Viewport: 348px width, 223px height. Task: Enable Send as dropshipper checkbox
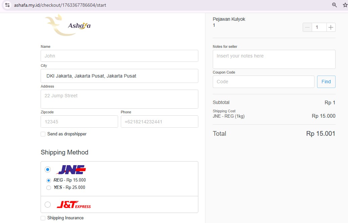(43, 134)
